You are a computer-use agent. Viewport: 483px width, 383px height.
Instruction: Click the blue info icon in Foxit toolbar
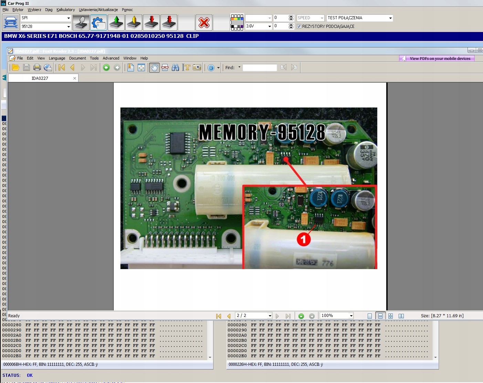coord(211,68)
